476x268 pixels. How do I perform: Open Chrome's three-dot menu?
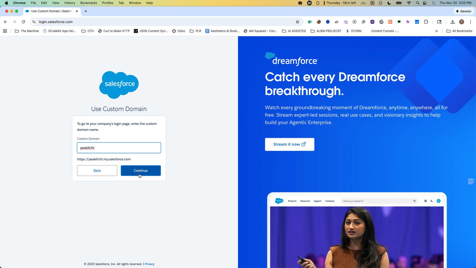[470, 22]
